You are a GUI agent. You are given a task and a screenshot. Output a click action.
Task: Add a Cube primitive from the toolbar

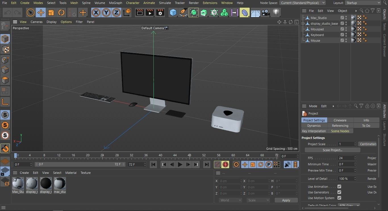coord(173,12)
